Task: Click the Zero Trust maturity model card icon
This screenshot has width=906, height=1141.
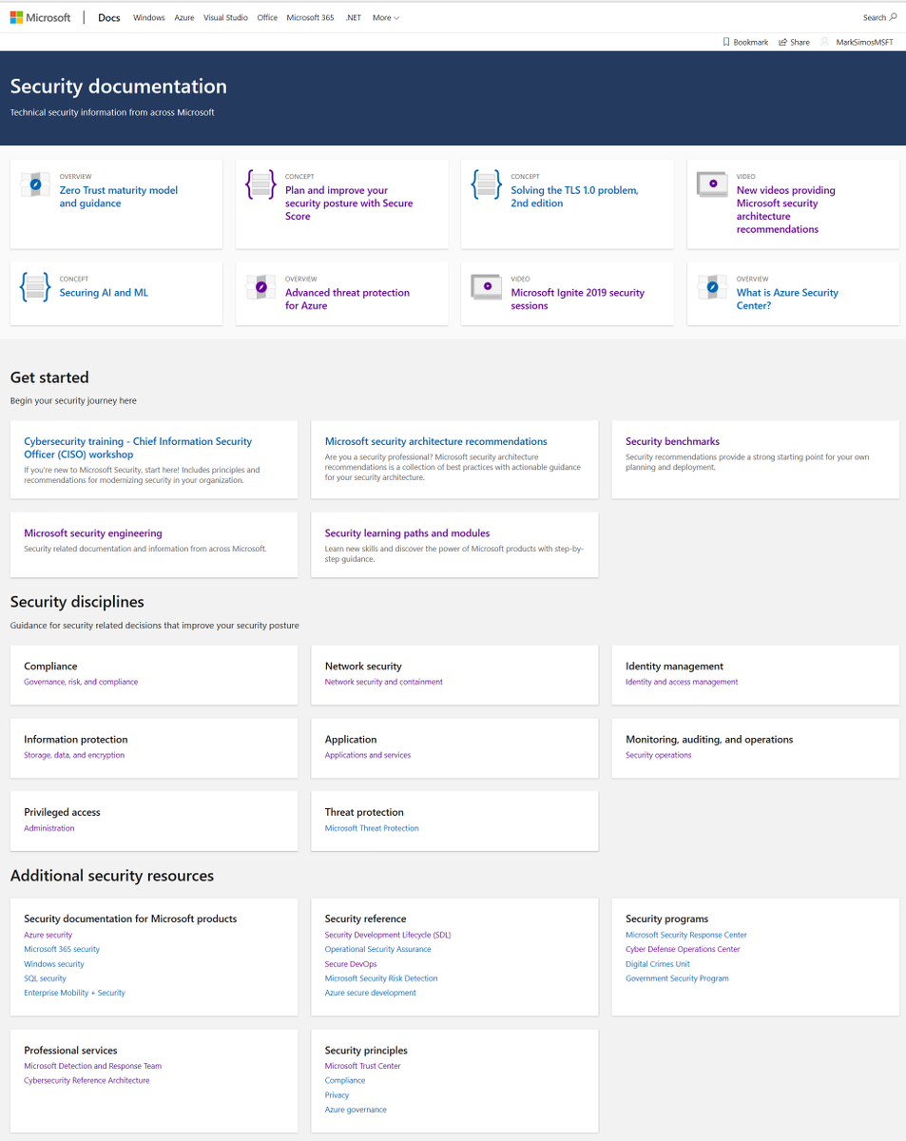Action: [35, 184]
